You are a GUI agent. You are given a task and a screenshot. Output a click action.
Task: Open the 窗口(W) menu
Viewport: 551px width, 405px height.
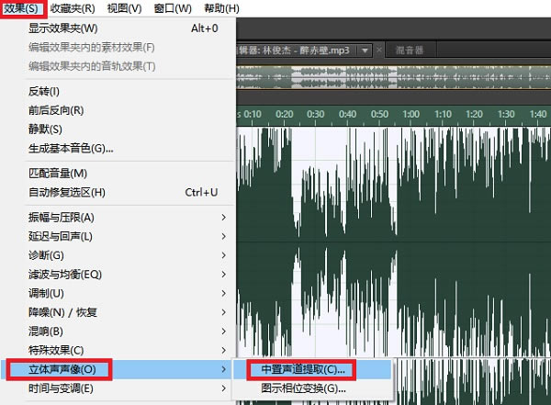(x=173, y=8)
